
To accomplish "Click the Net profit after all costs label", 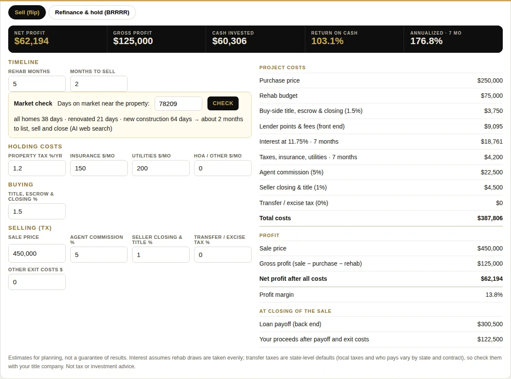I will (x=293, y=279).
